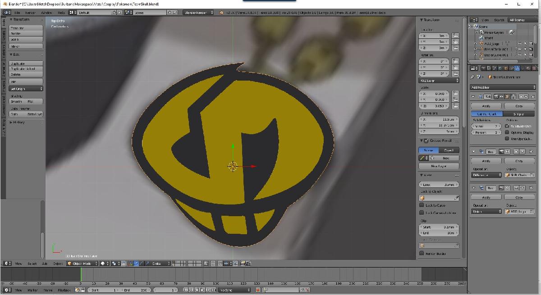Open the Select menu in 3D view header
This screenshot has height=295, width=541.
[x=32, y=263]
